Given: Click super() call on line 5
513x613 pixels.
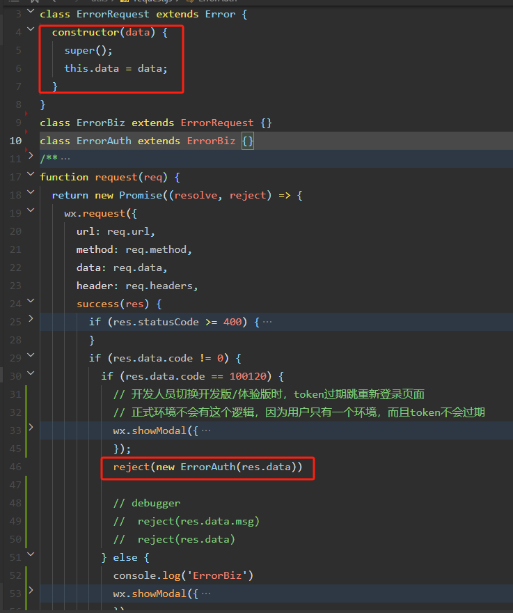Looking at the screenshot, I should pyautogui.click(x=88, y=50).
